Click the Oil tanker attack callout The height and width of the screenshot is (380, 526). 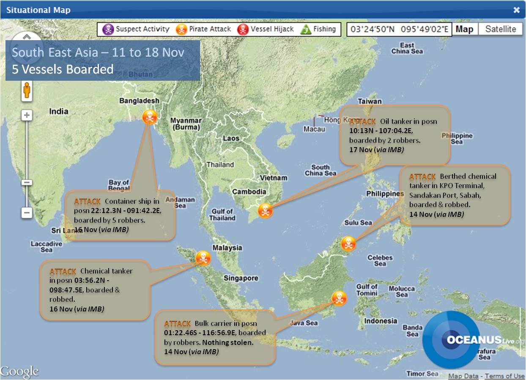pyautogui.click(x=395, y=135)
